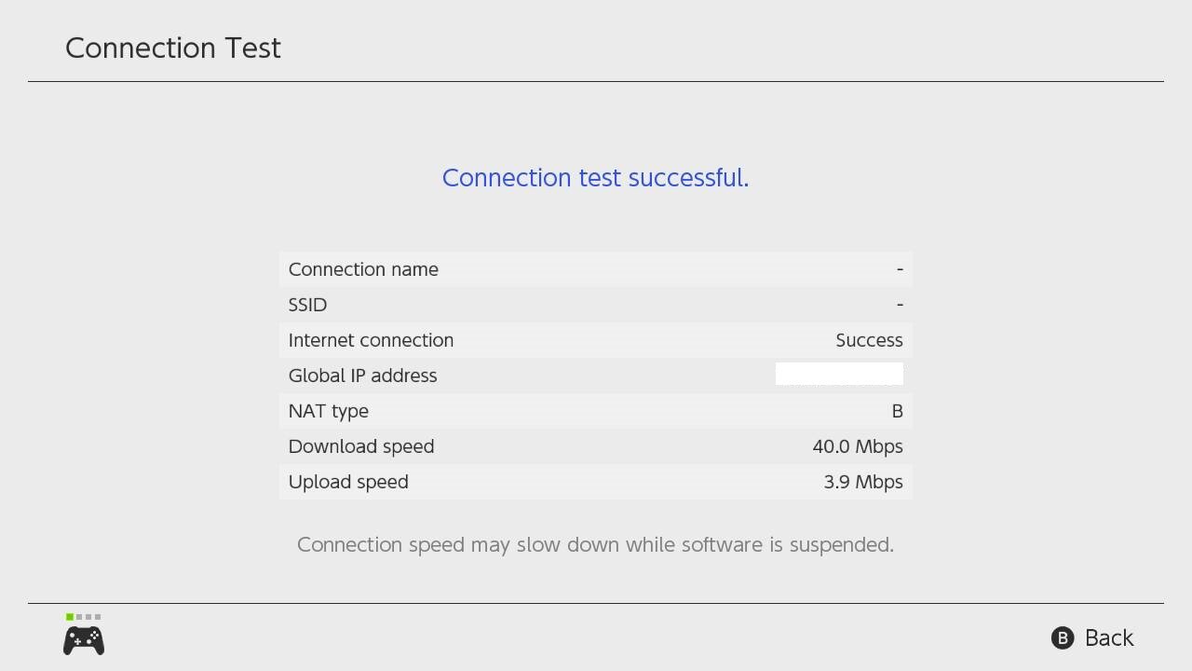1192x671 pixels.
Task: Click the Download speed label
Action: [360, 446]
